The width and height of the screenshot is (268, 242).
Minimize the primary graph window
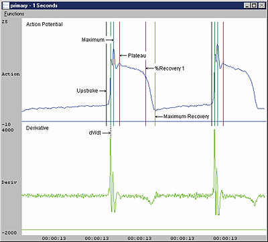247,5
